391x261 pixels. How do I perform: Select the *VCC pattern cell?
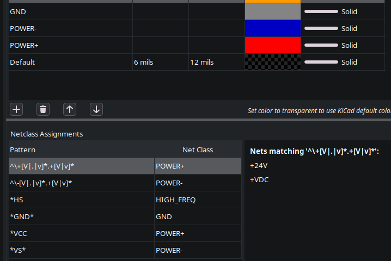click(x=81, y=233)
